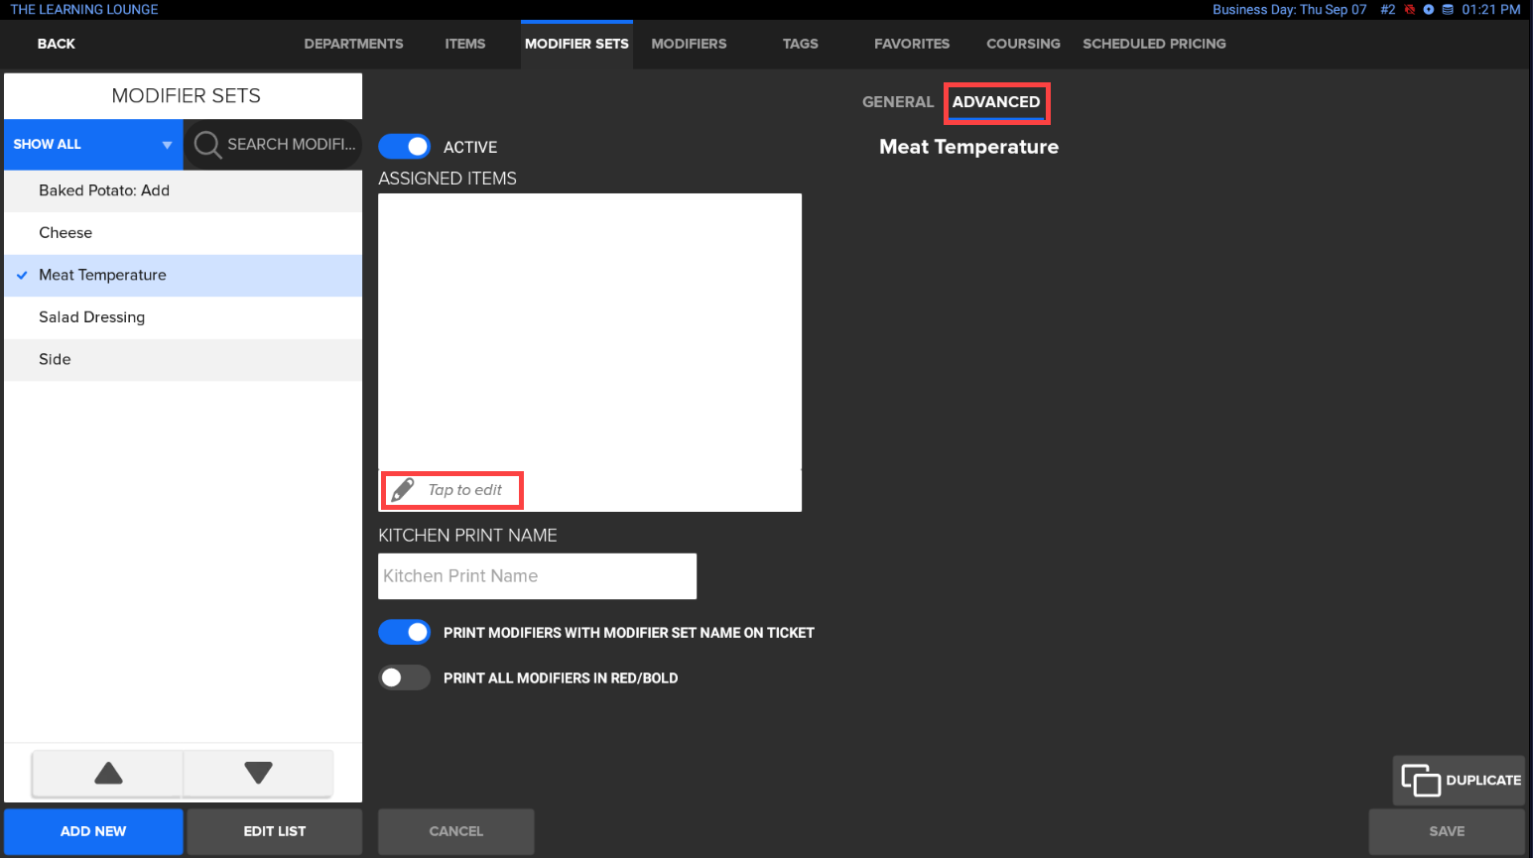Image resolution: width=1533 pixels, height=858 pixels.
Task: Toggle the Active switch off
Action: point(405,147)
